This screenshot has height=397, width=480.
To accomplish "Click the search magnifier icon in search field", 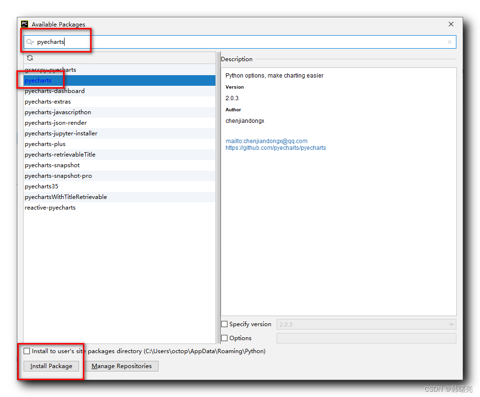I will coord(30,42).
